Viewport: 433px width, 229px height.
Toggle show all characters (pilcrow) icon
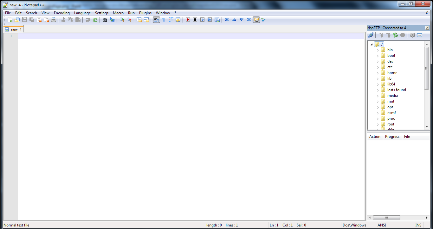point(164,19)
